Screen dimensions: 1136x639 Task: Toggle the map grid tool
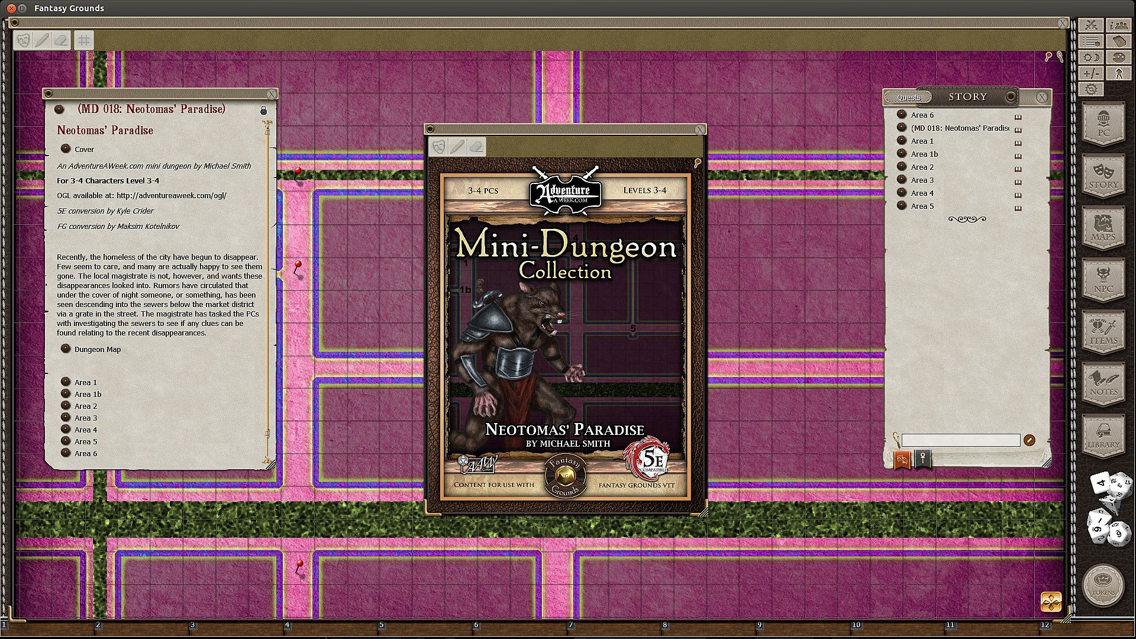pyautogui.click(x=84, y=40)
